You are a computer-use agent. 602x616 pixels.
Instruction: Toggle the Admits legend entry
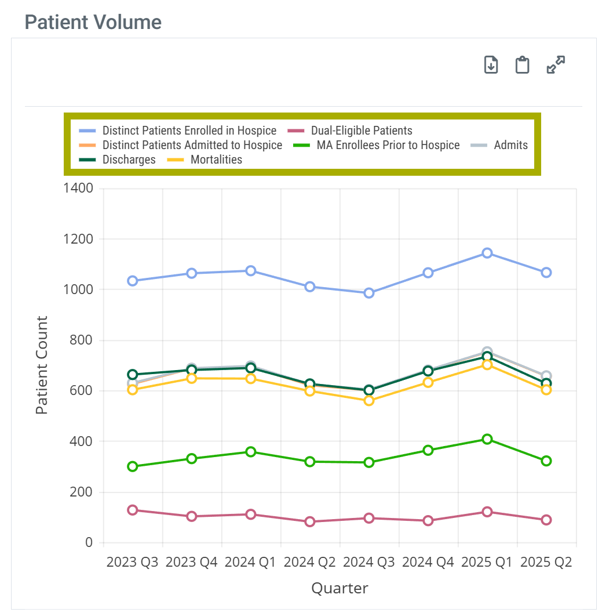(510, 145)
